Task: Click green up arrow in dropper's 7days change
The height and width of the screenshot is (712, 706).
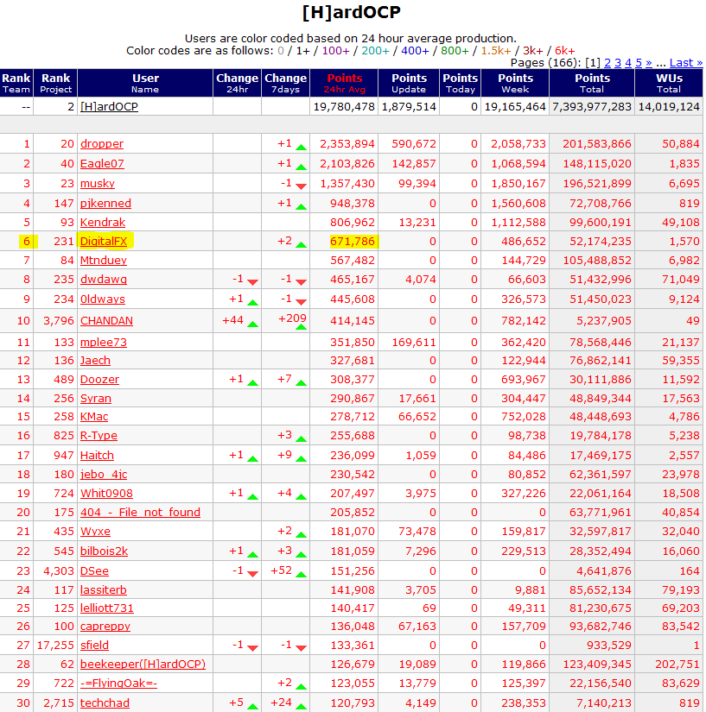Action: 301,147
